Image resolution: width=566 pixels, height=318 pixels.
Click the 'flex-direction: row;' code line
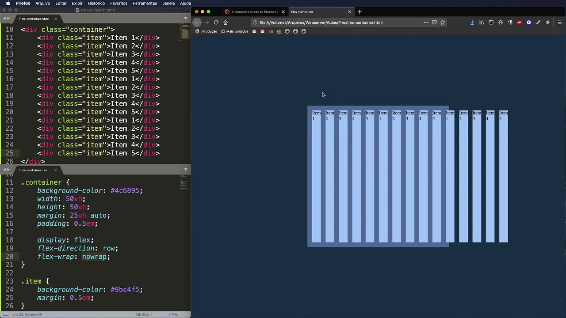(78, 249)
